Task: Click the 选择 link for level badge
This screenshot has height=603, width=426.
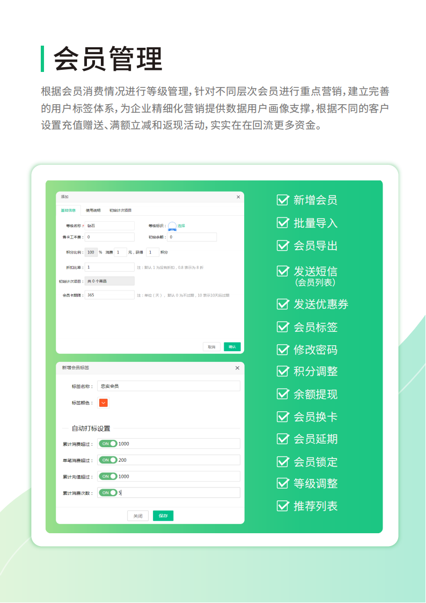Action: coord(181,226)
